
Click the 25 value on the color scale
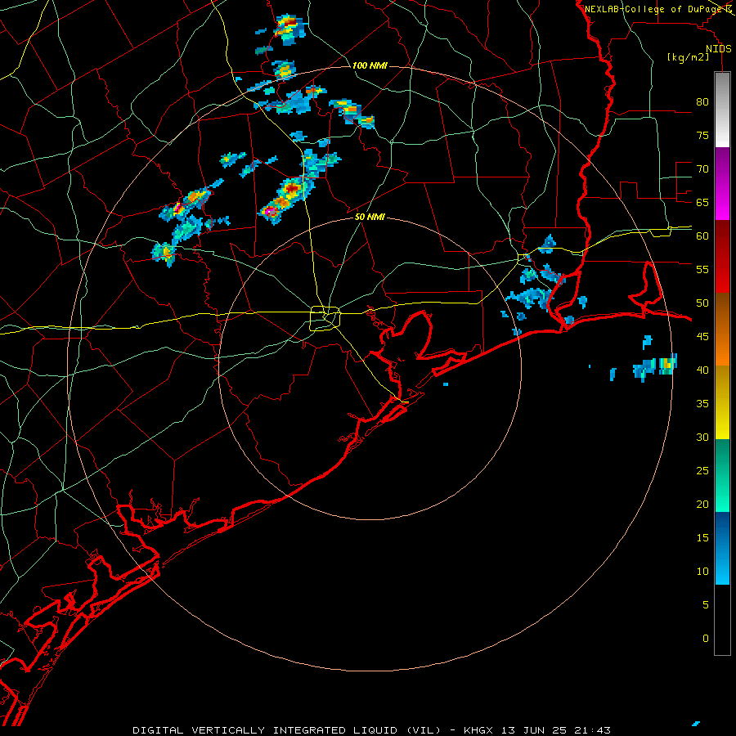702,470
